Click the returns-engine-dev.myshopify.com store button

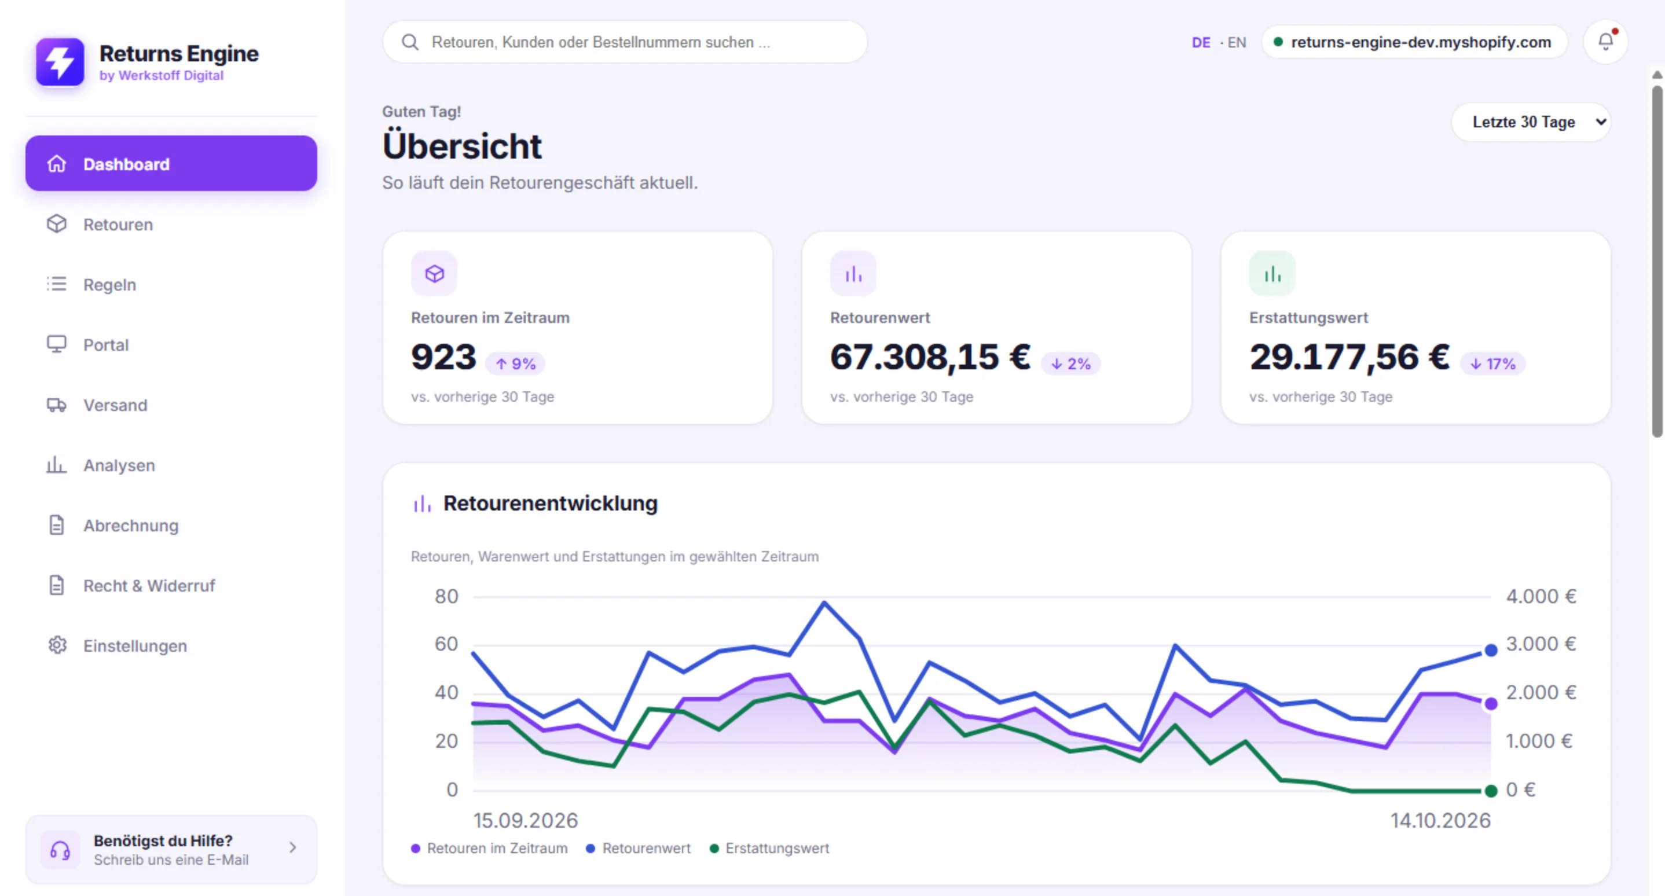tap(1414, 42)
